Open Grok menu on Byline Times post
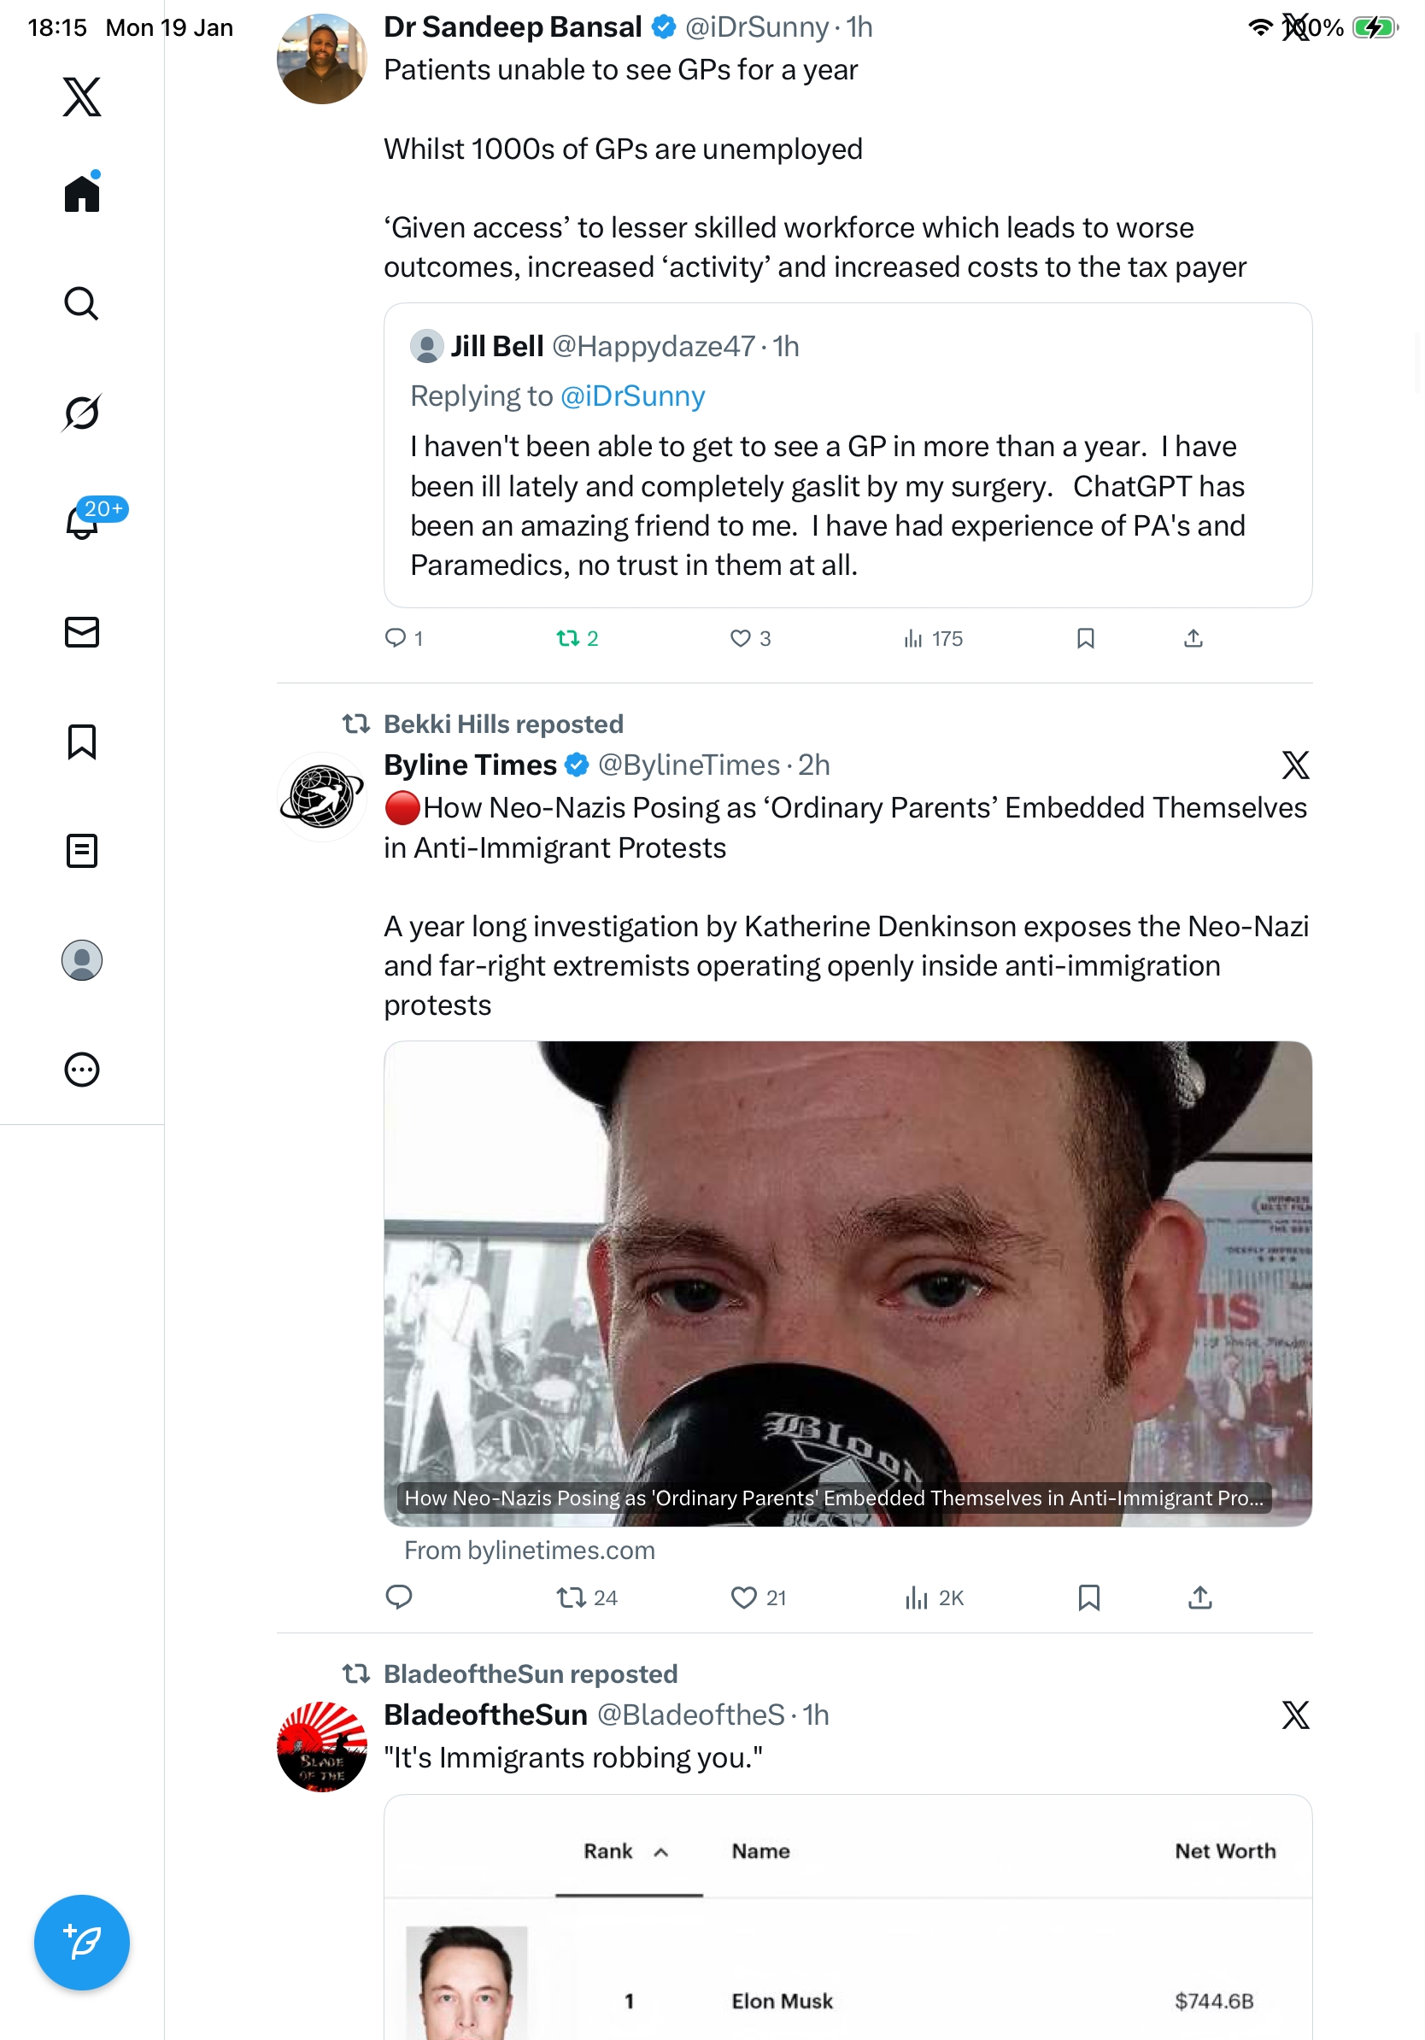This screenshot has height=2040, width=1425. (x=1295, y=765)
